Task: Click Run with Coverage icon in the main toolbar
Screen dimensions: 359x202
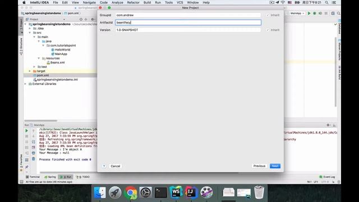Action: tap(320, 13)
